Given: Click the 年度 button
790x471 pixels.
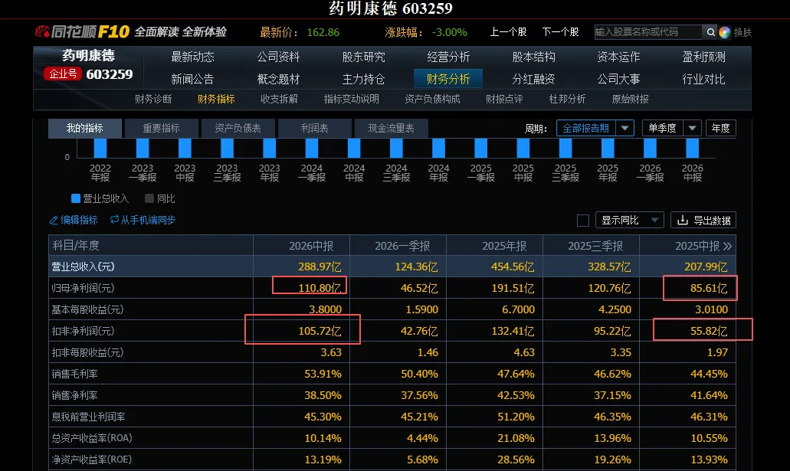Looking at the screenshot, I should [720, 128].
